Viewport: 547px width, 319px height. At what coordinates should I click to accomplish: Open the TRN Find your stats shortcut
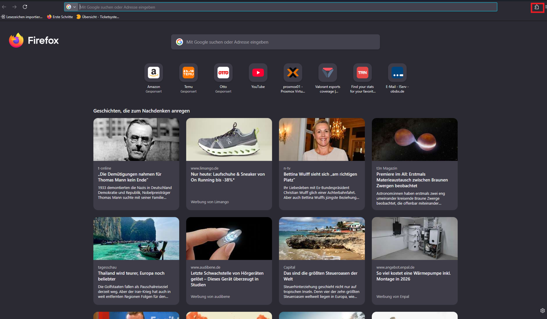[363, 73]
